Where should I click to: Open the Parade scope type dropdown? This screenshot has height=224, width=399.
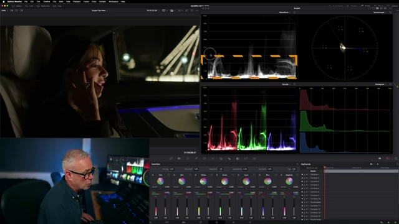coord(286,85)
